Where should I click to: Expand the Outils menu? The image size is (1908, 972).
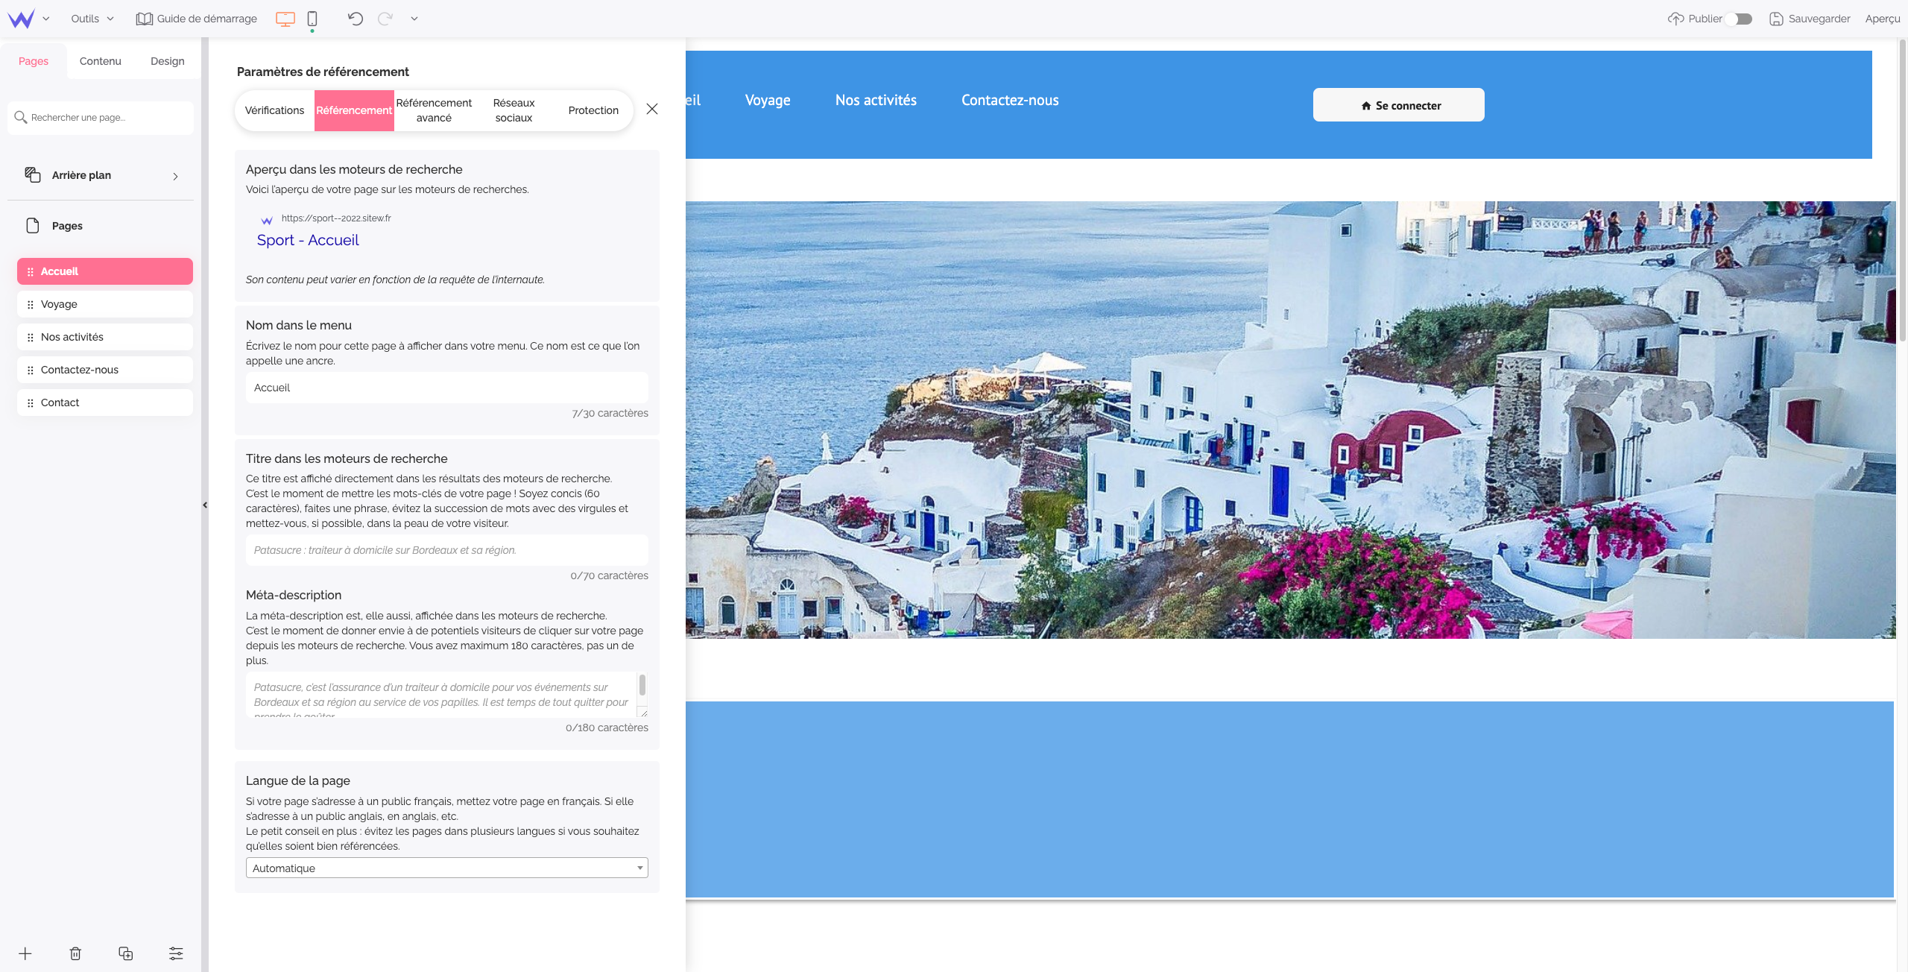[91, 19]
